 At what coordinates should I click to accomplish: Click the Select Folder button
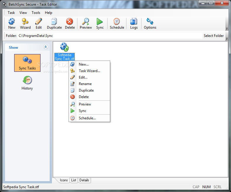click(214, 36)
